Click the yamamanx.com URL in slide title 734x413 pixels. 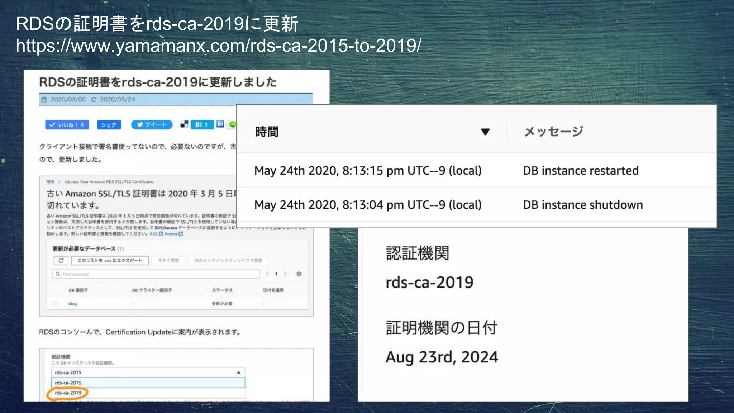coord(219,46)
